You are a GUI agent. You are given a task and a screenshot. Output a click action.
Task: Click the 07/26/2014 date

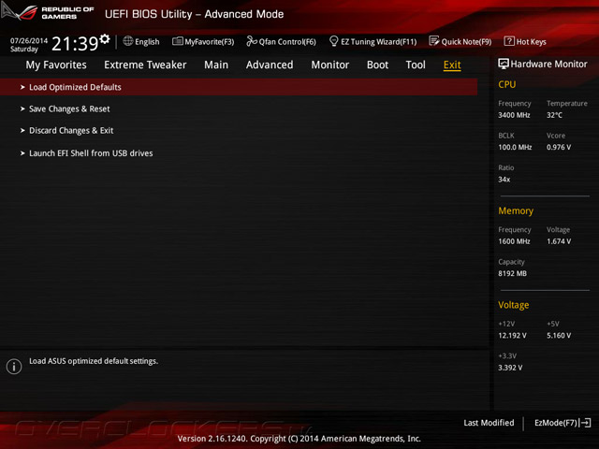coord(29,40)
